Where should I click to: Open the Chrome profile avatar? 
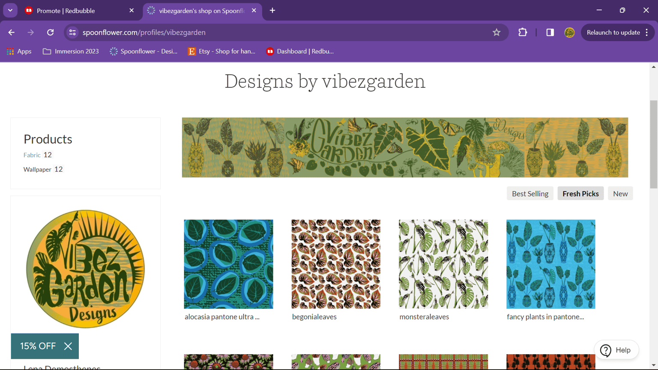569,33
